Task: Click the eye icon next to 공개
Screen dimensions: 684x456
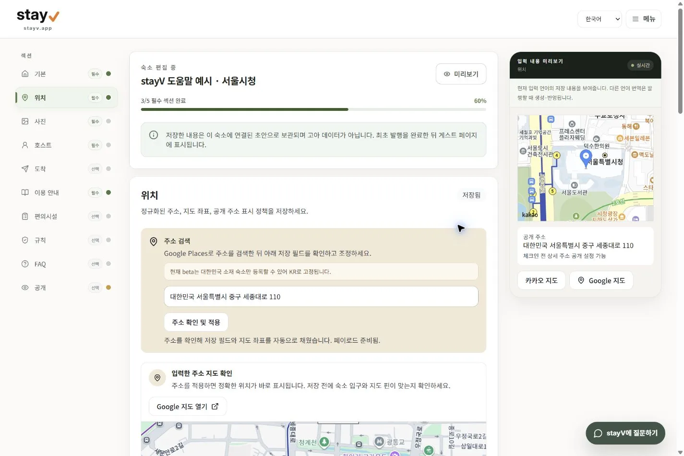Action: [x=25, y=287]
